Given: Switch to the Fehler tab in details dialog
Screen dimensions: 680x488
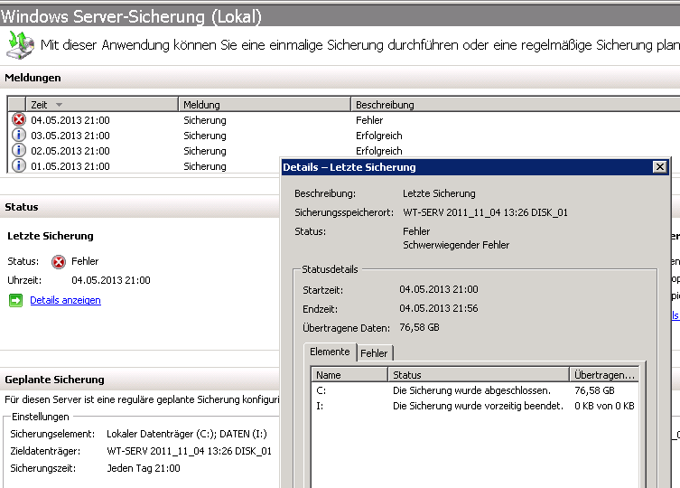Looking at the screenshot, I should coord(375,353).
